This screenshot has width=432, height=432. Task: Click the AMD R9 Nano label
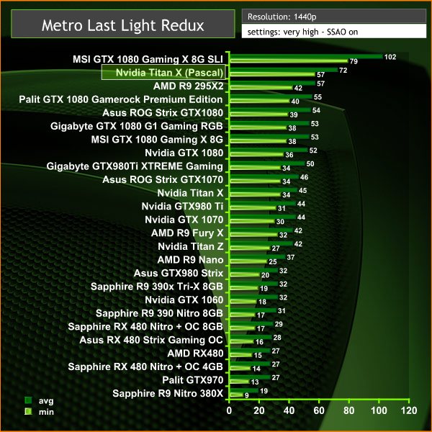click(190, 260)
